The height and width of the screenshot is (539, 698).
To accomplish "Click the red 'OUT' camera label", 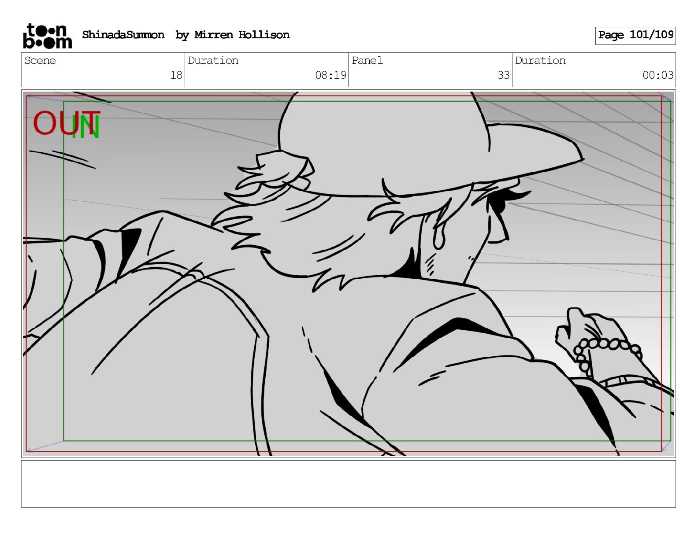I will 66,122.
